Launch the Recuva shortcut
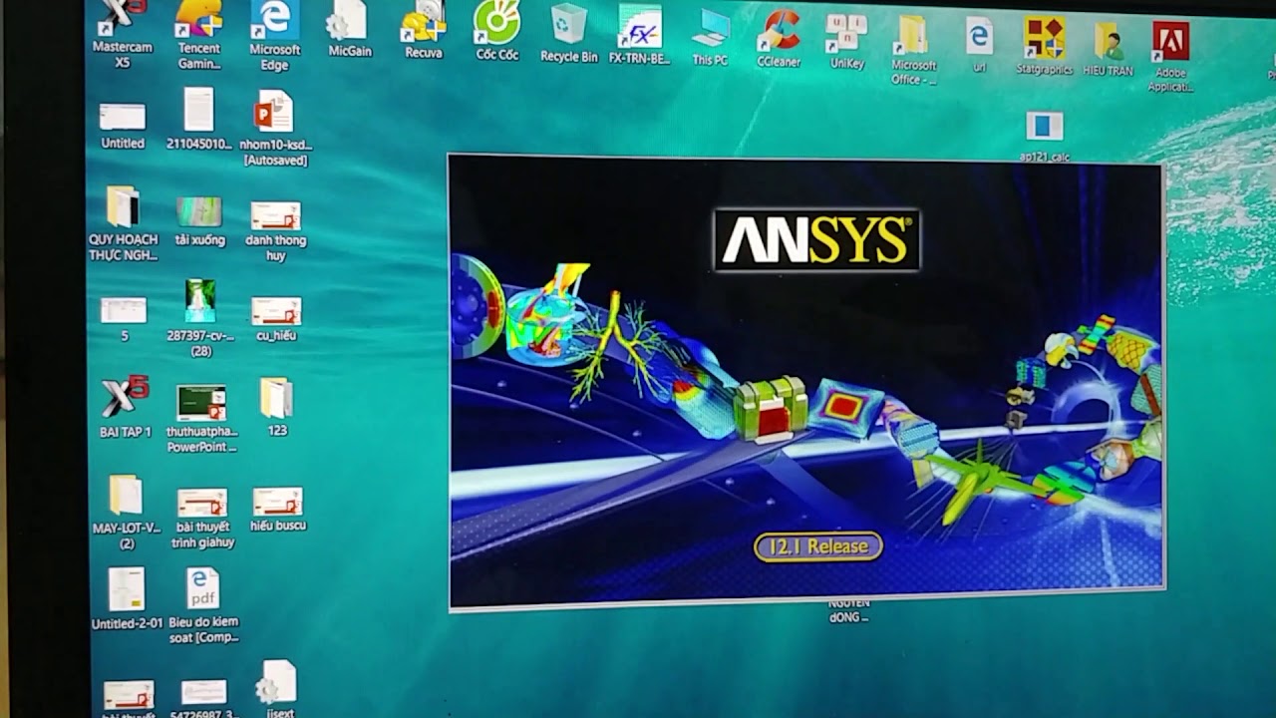This screenshot has width=1276, height=718. click(x=424, y=30)
